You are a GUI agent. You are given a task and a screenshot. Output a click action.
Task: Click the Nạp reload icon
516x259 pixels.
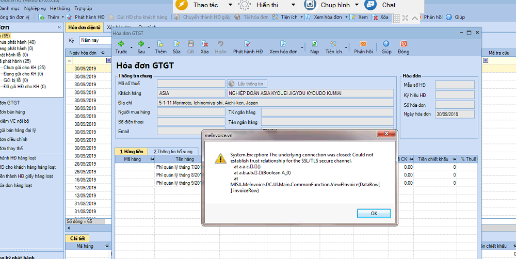pyautogui.click(x=314, y=47)
